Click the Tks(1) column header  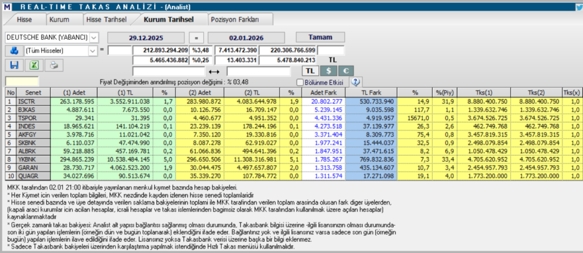click(x=484, y=92)
